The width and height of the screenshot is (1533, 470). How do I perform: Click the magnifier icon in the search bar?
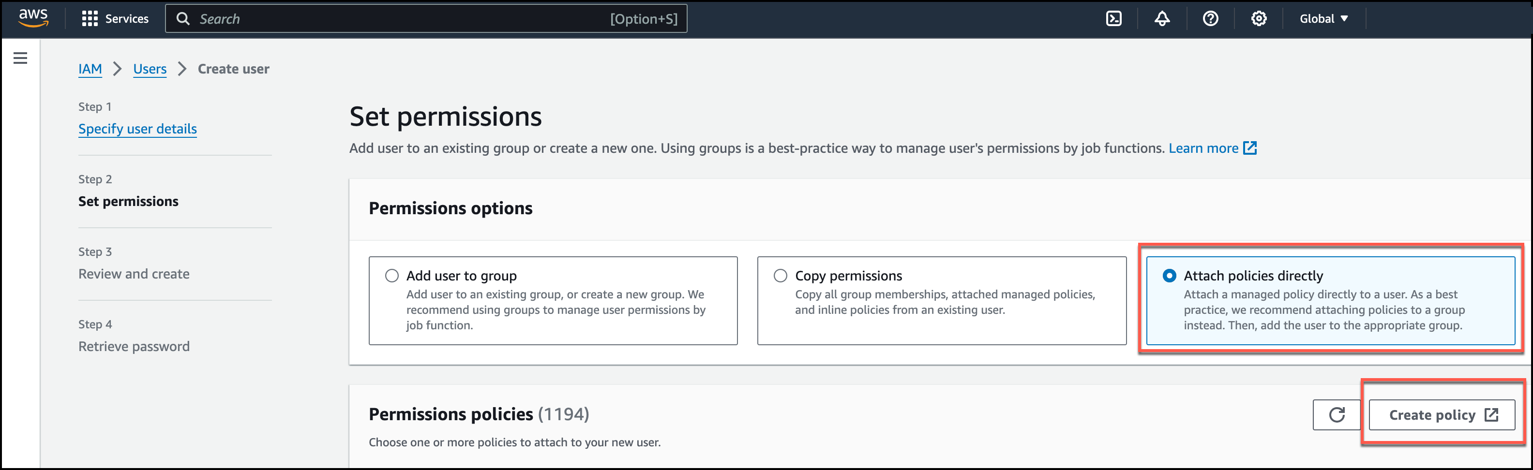tap(183, 19)
